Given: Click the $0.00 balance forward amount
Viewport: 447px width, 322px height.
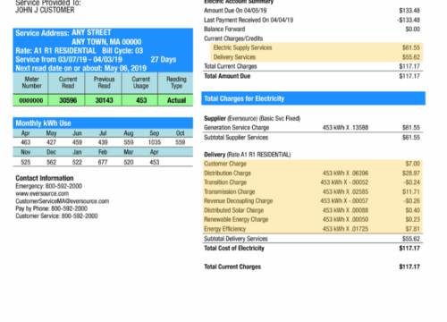Looking at the screenshot, I should [x=413, y=30].
